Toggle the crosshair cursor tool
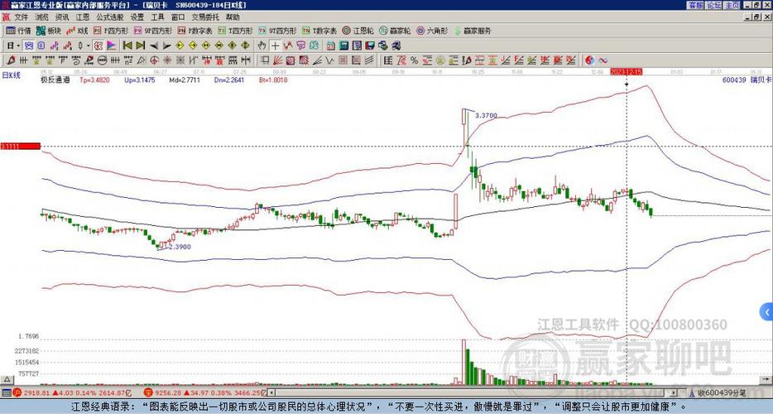The height and width of the screenshot is (414, 773). coord(275,46)
